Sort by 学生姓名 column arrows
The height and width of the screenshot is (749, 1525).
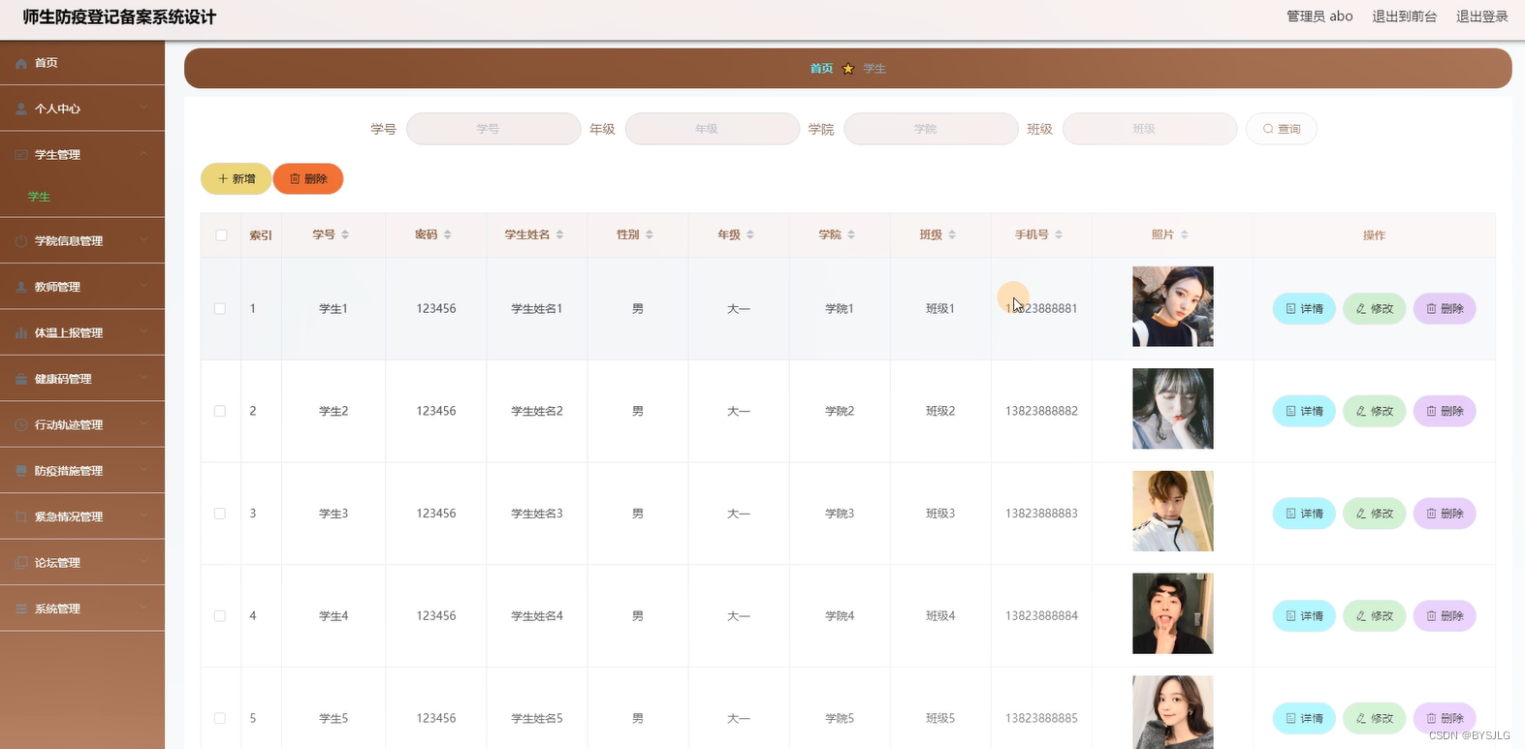[x=560, y=234]
